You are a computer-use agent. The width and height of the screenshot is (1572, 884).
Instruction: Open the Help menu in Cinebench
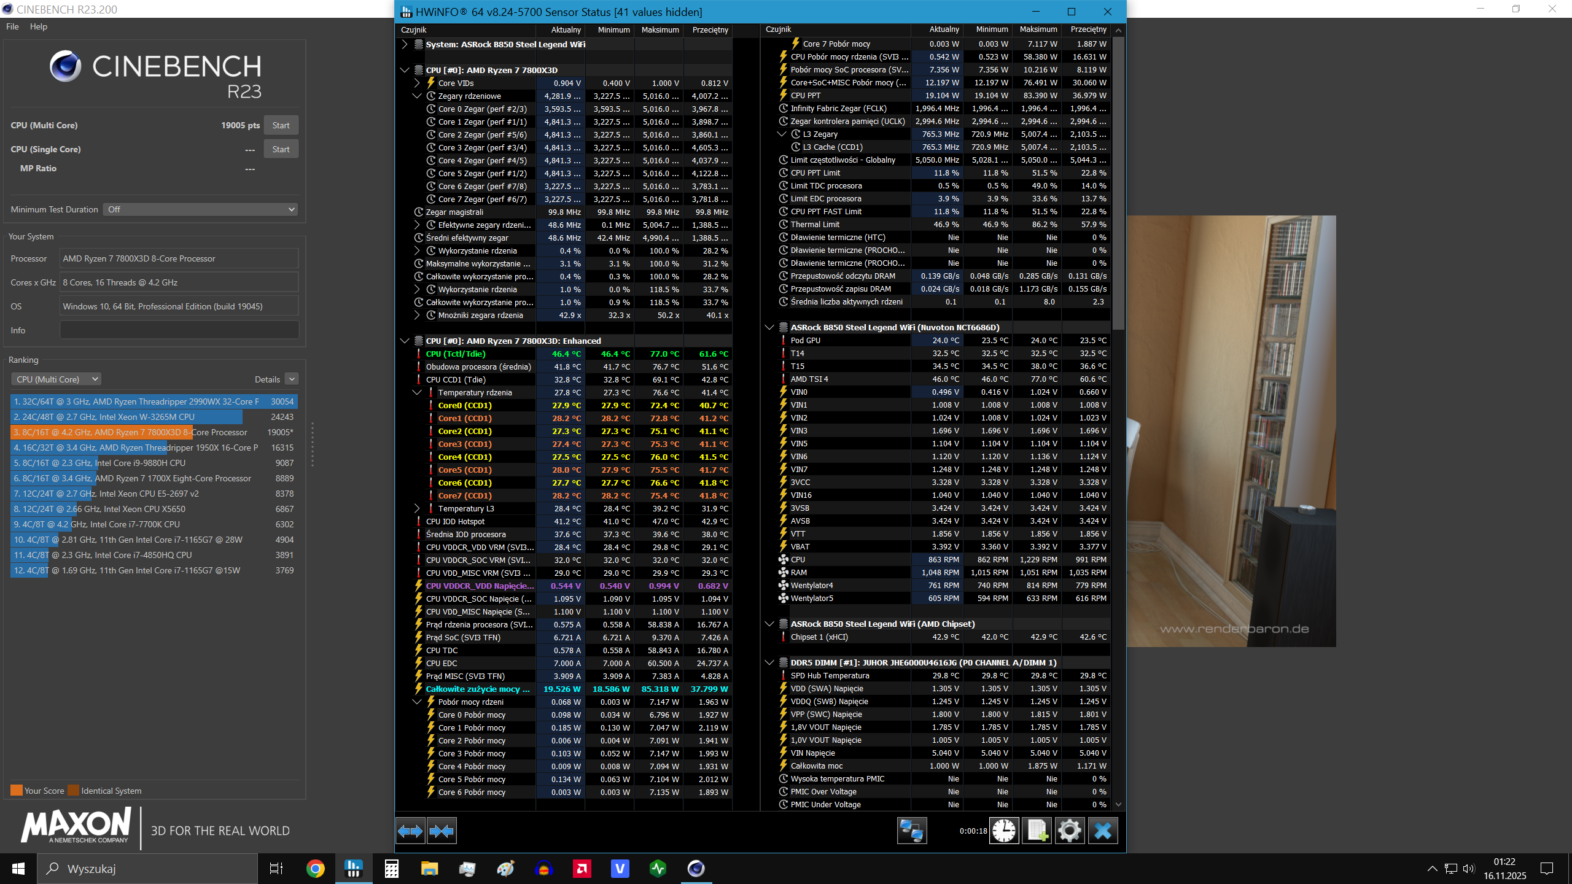coord(38,26)
